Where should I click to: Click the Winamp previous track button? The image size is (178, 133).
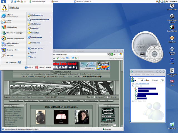148,54
